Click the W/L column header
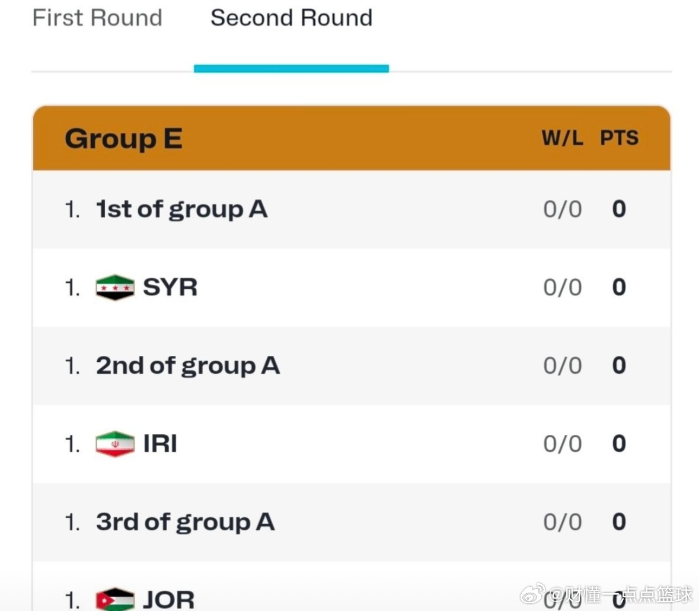Viewport: 699px width, 611px height. (x=562, y=138)
